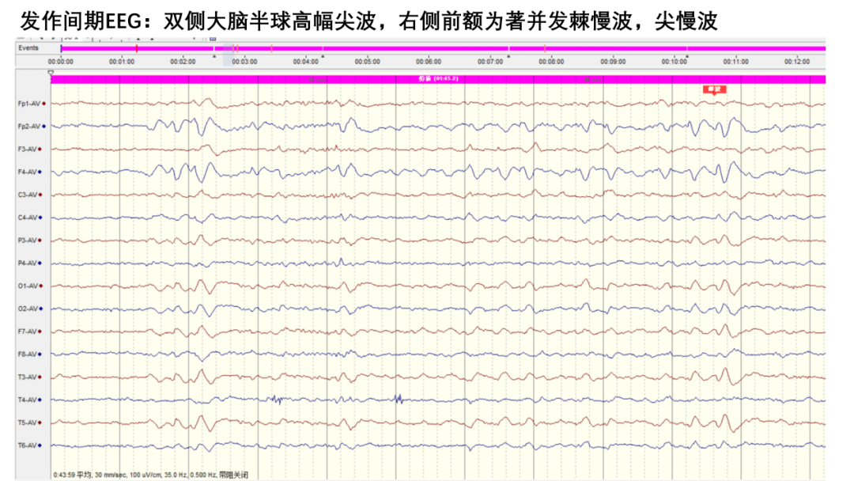Image resolution: width=854 pixels, height=481 pixels.
Task: Click the blue dot beside Fp2-AV channel
Action: click(x=44, y=127)
